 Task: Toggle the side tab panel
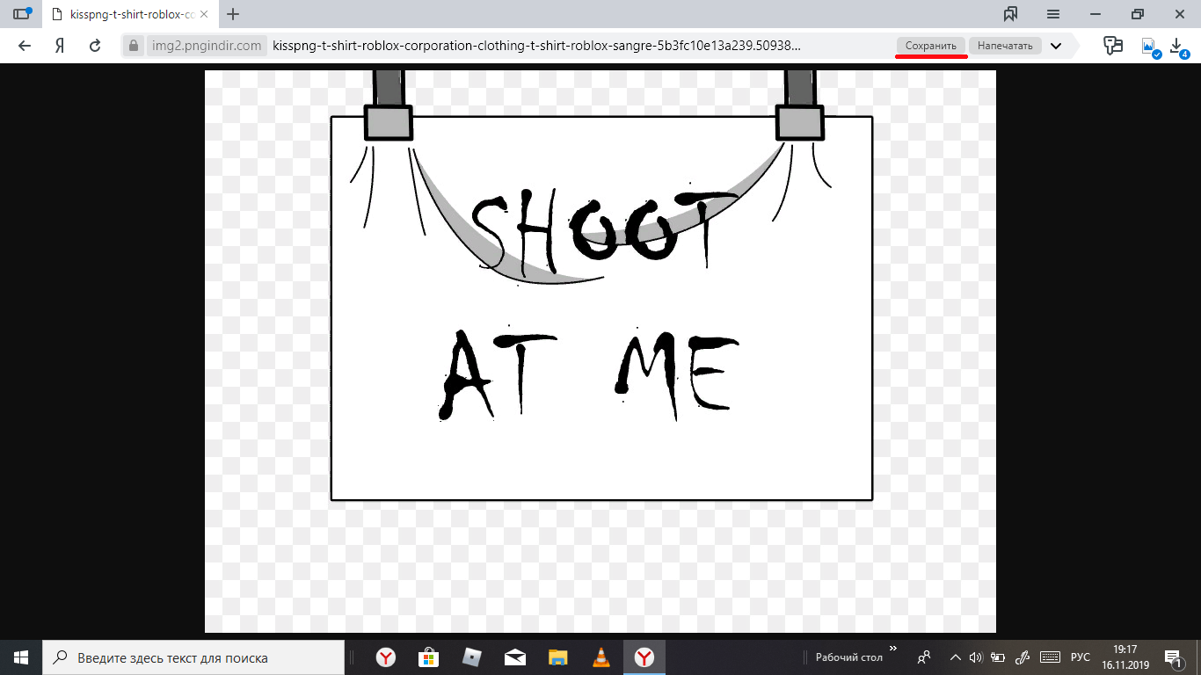22,14
